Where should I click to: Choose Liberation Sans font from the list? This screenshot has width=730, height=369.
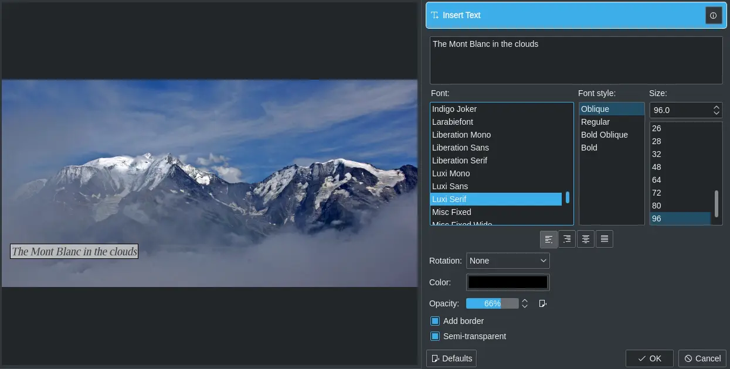tap(460, 148)
